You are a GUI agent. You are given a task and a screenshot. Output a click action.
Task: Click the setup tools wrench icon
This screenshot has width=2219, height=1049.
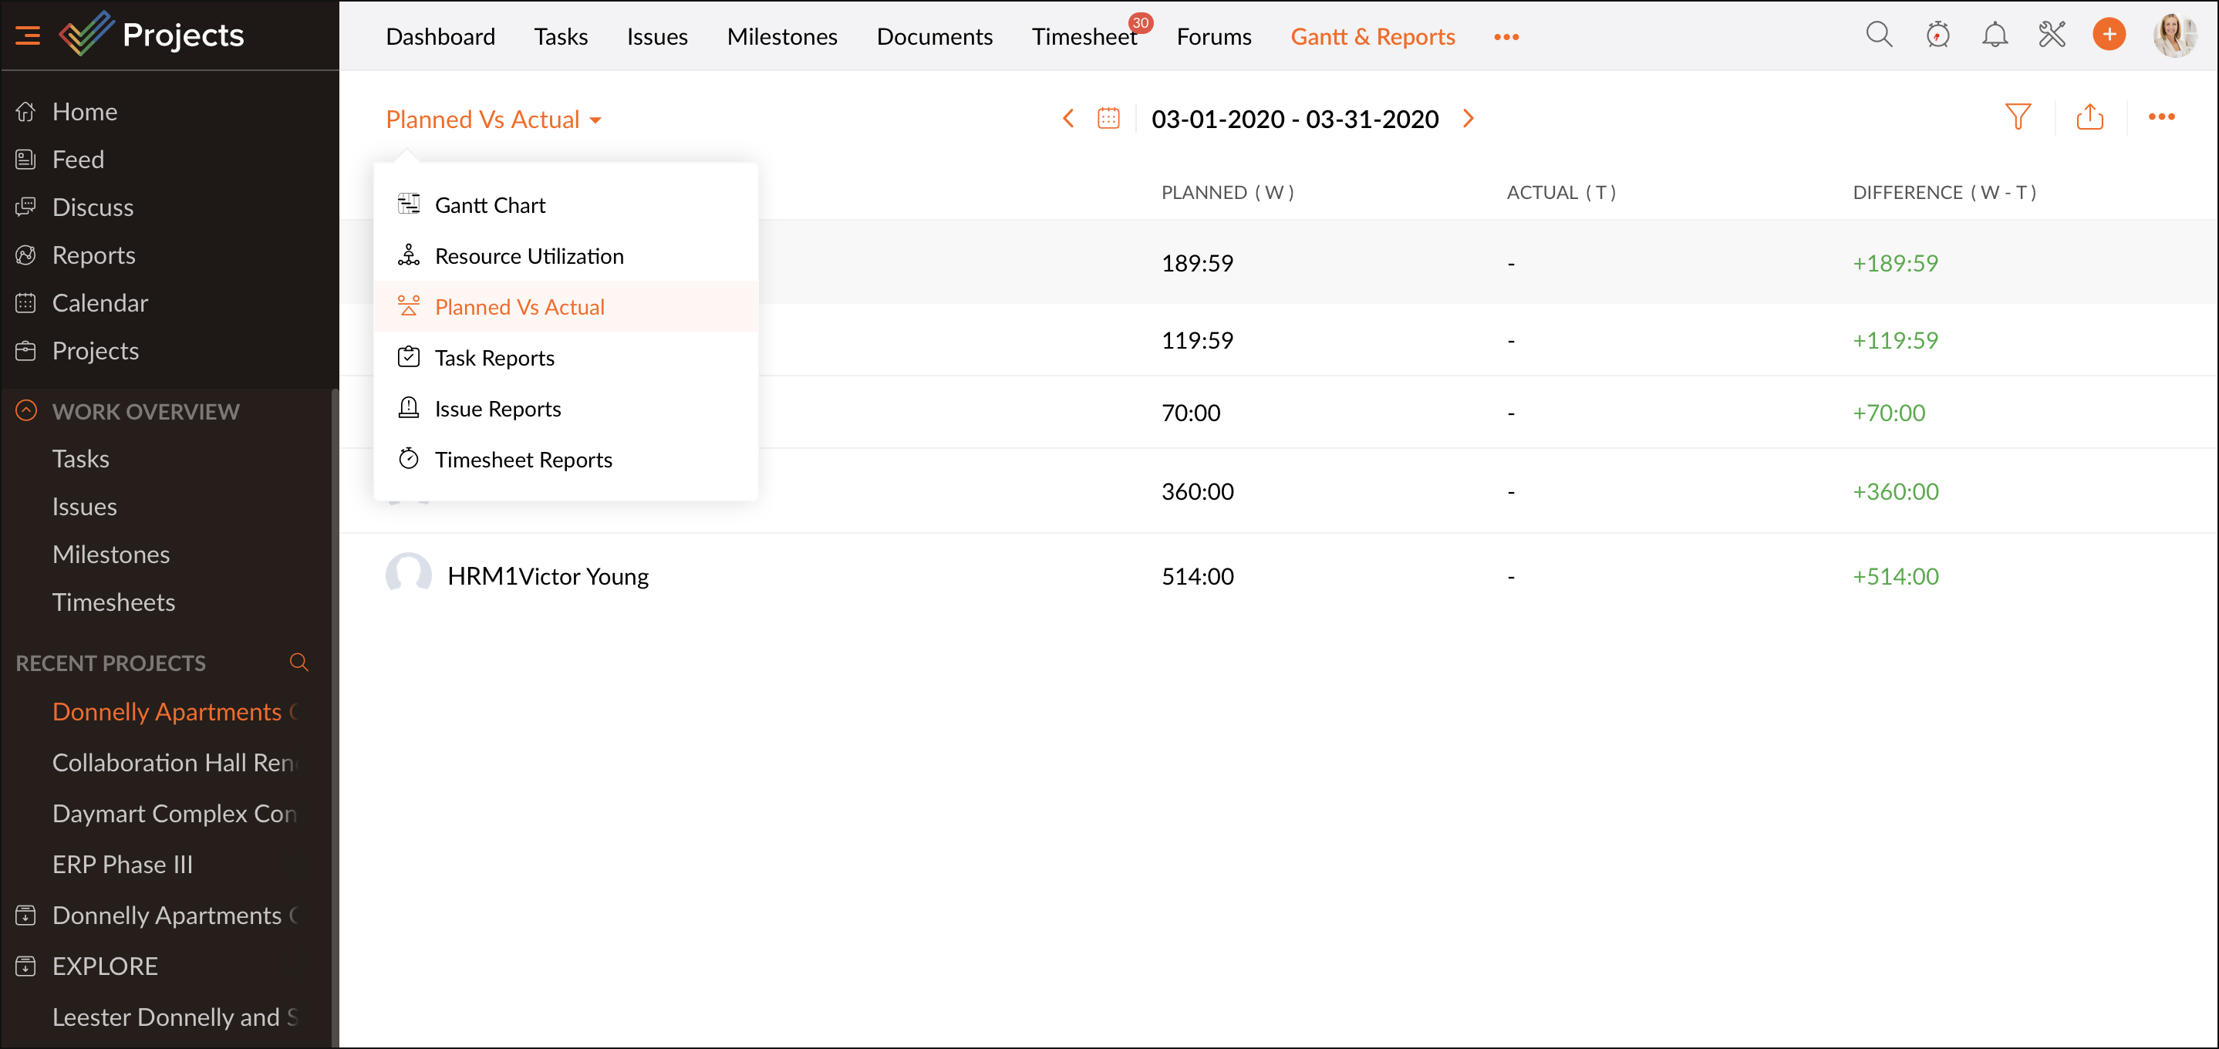pos(2052,35)
